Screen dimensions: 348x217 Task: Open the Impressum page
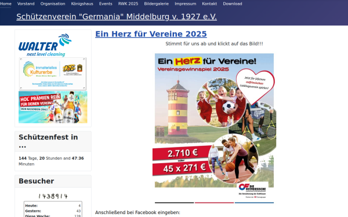click(186, 4)
